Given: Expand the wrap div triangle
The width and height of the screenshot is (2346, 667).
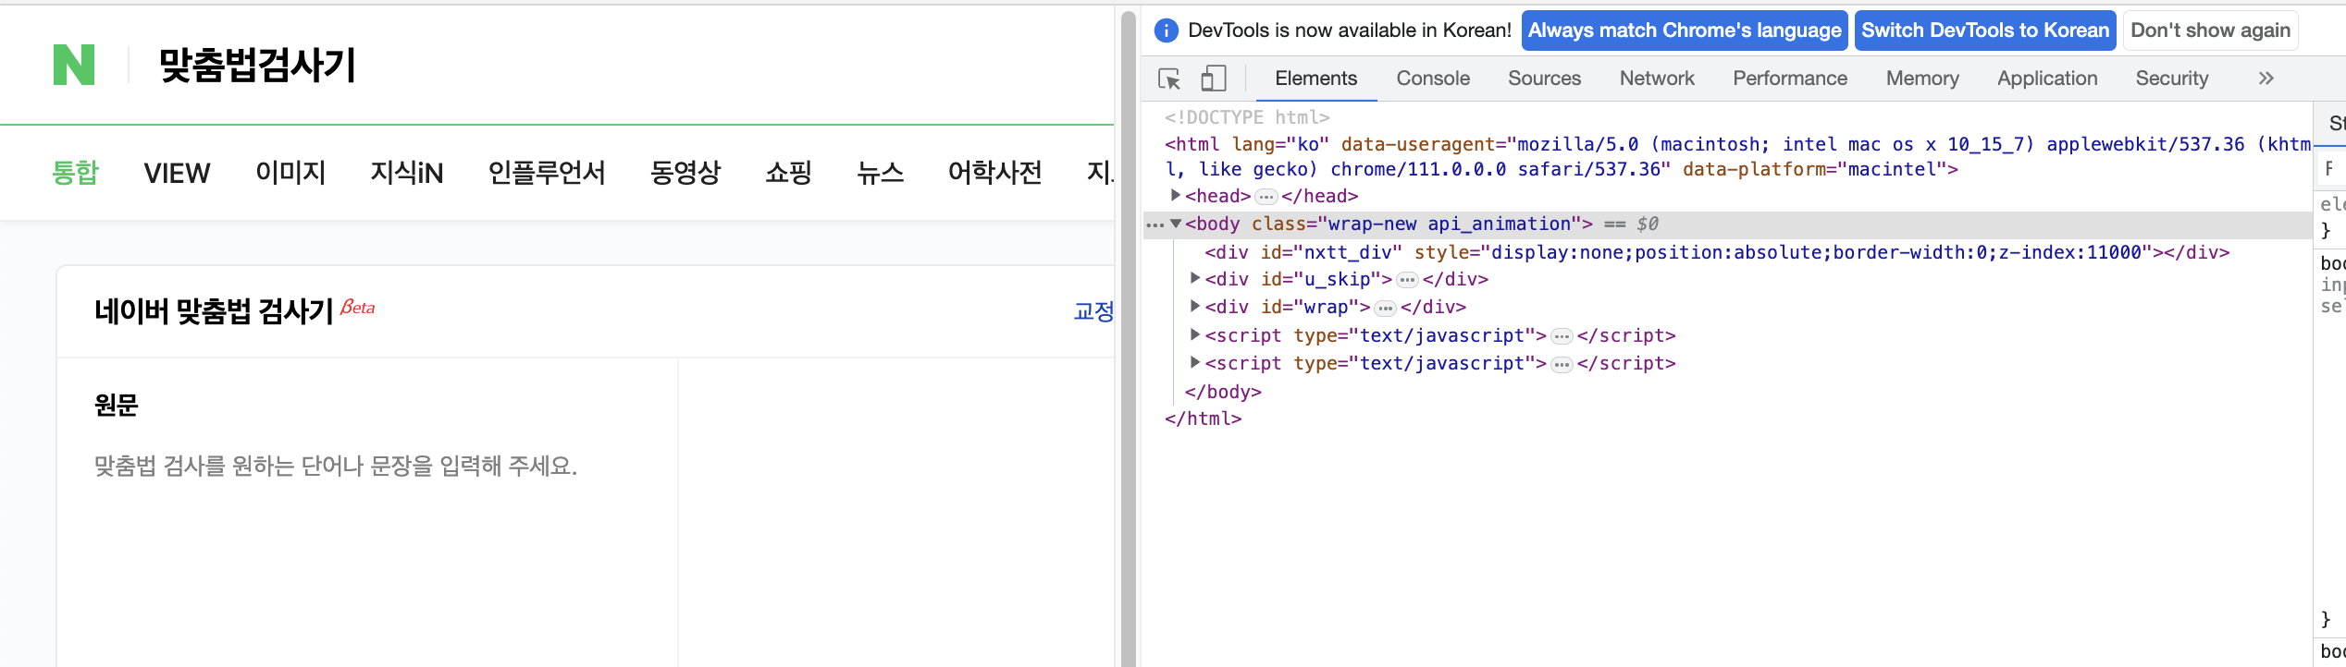Looking at the screenshot, I should (1195, 306).
